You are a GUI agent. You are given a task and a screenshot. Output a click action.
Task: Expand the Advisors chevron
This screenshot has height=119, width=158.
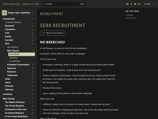tap(33, 90)
